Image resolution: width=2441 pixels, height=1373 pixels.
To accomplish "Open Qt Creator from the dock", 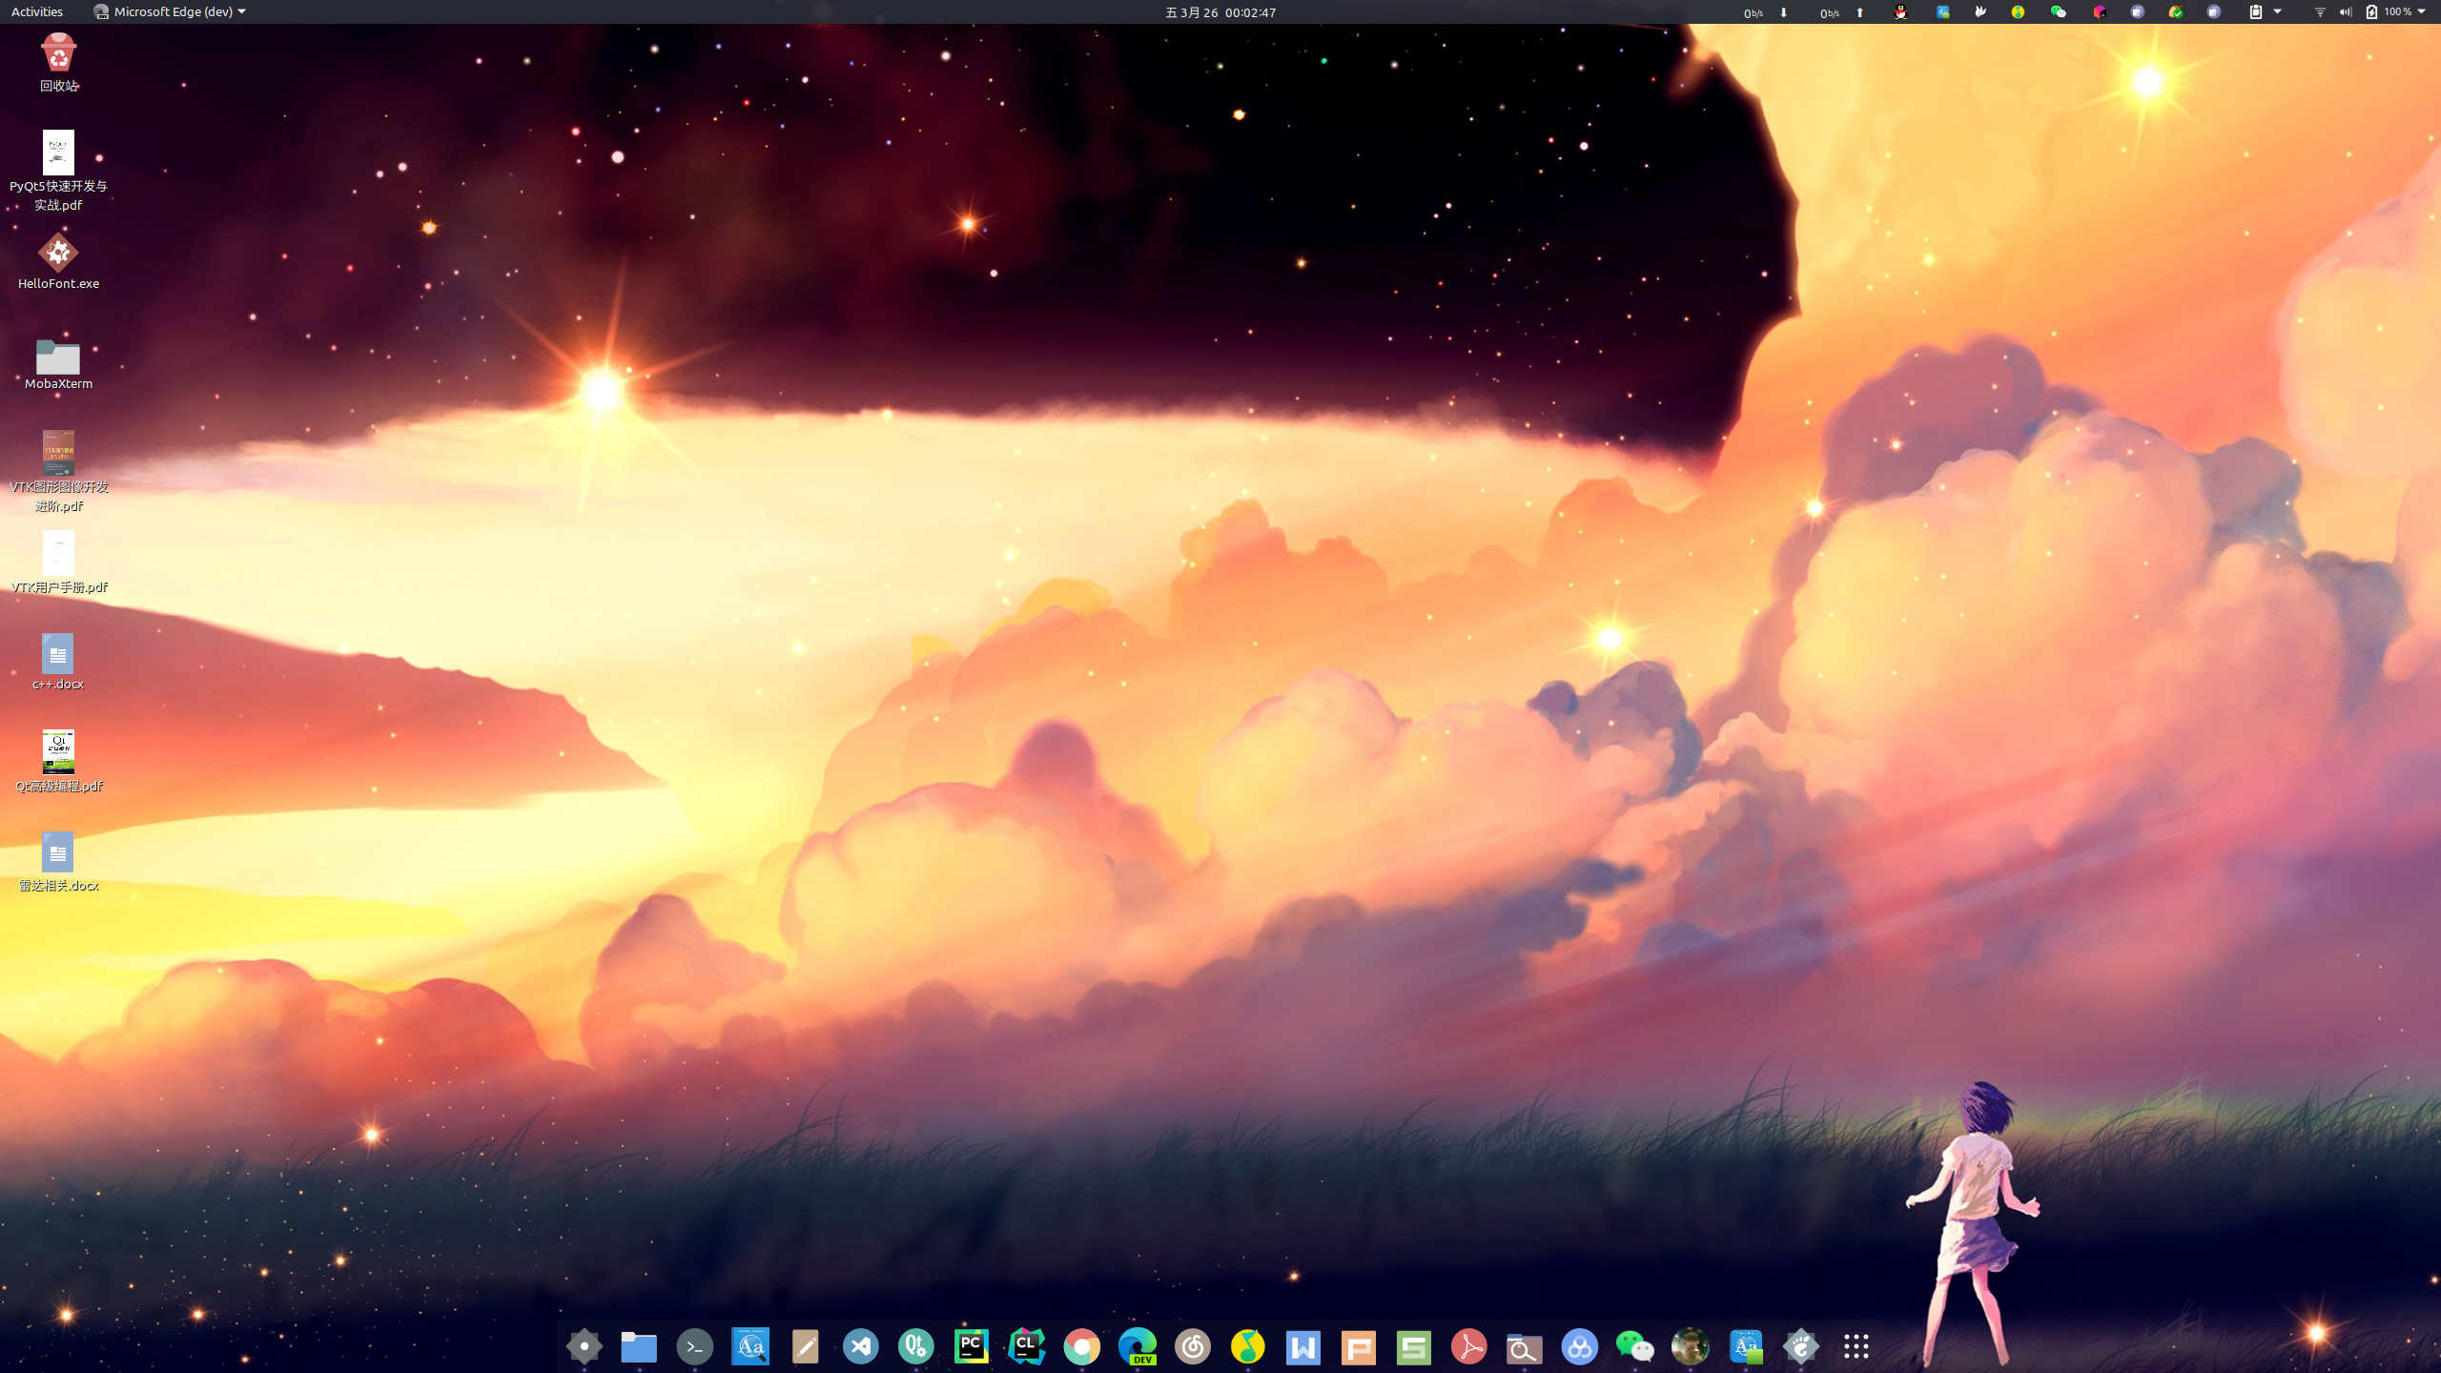I will coord(915,1346).
